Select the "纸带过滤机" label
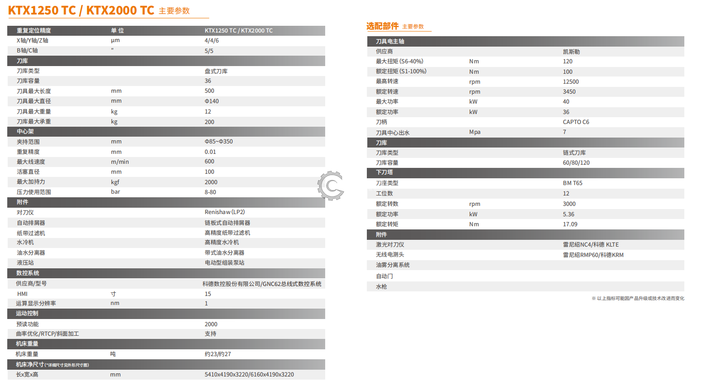 [31, 233]
